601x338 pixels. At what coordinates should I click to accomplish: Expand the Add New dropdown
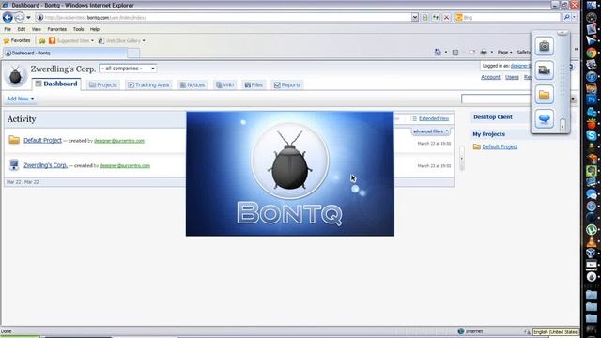tap(21, 99)
